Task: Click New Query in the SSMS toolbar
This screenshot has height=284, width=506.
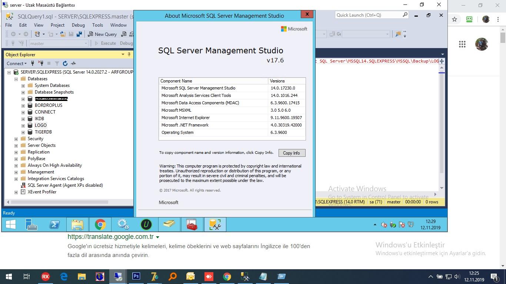Action: click(x=102, y=34)
